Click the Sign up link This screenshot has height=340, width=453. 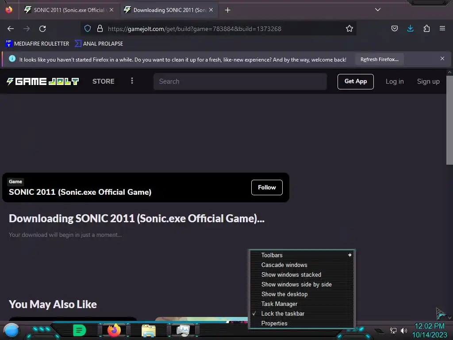(428, 81)
